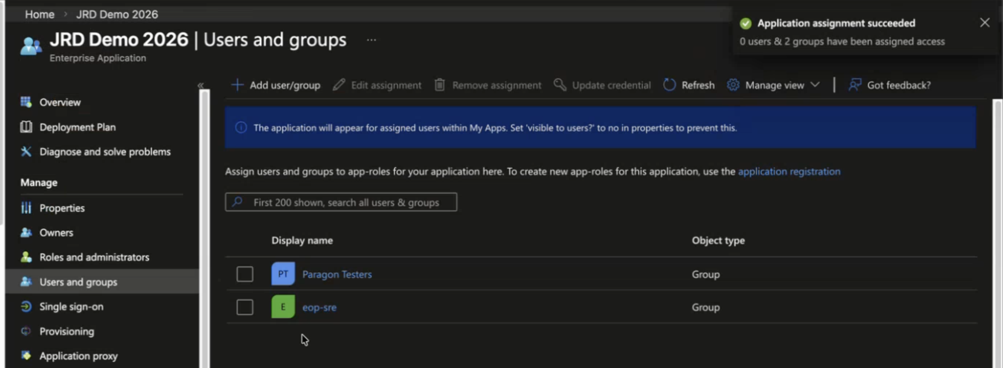
Task: Open the eop-sre group link
Action: pos(319,307)
